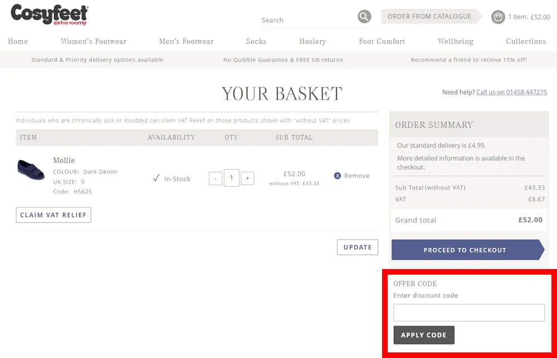Viewport: 557px width, 358px height.
Task: Click 'UK SIZE: 5' text
Action: 69,182
